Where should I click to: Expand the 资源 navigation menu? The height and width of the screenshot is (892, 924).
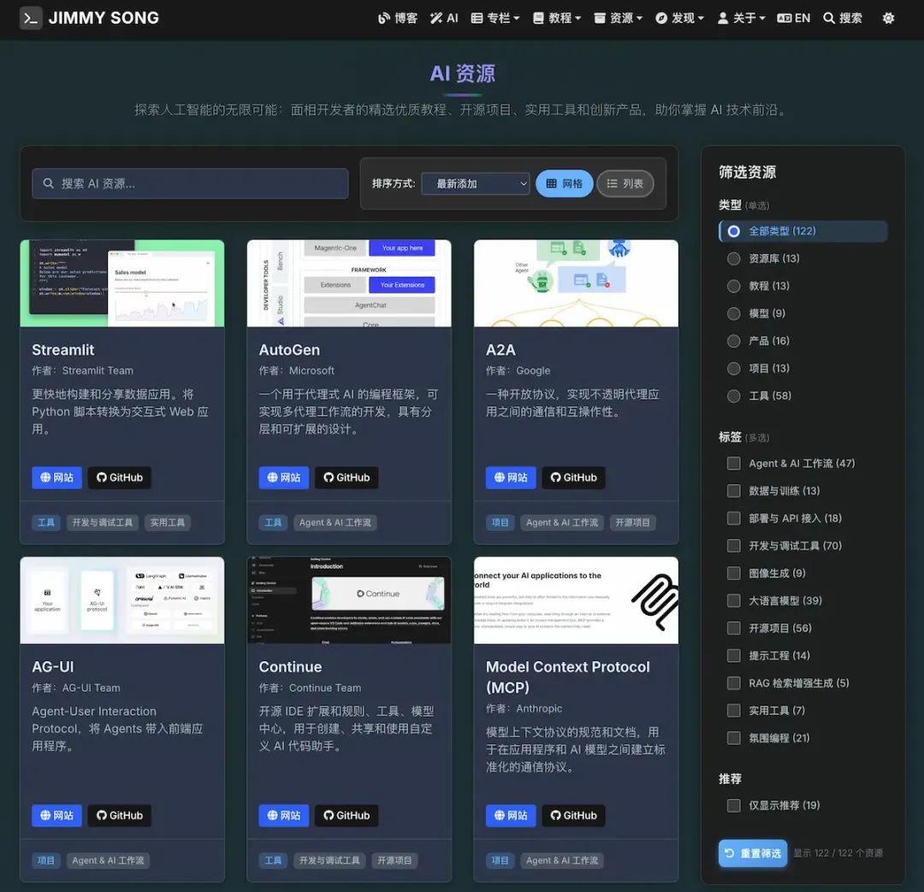(x=618, y=18)
